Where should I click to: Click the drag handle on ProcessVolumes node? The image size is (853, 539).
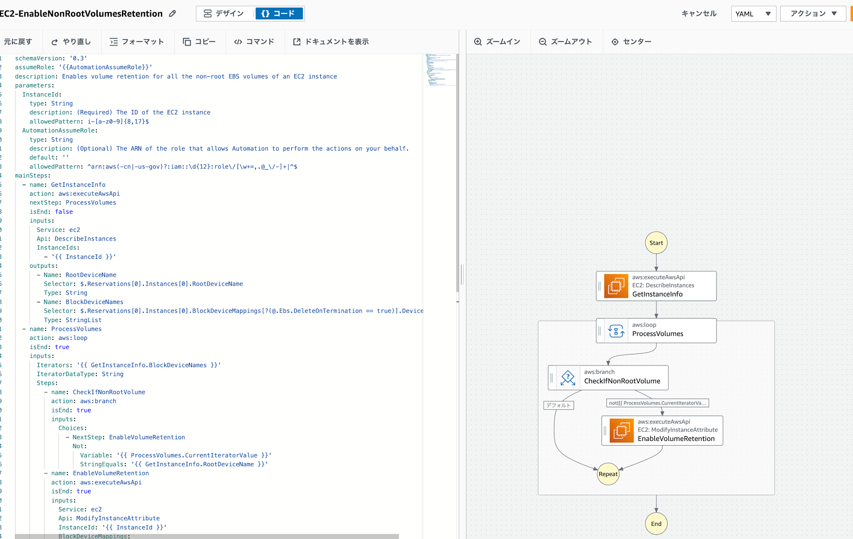[599, 330]
